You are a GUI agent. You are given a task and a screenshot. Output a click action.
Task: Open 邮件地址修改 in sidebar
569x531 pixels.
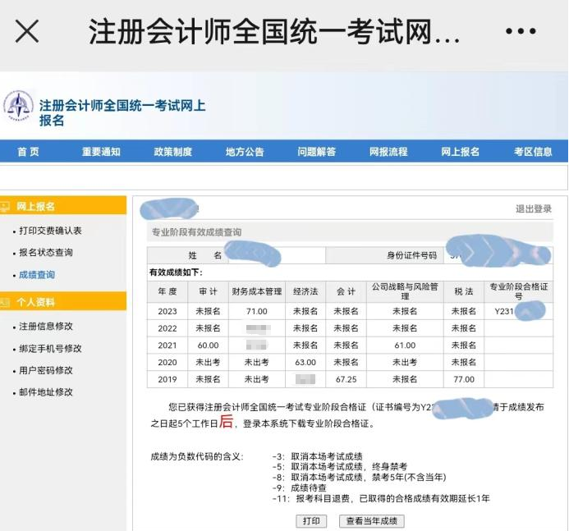pos(46,392)
